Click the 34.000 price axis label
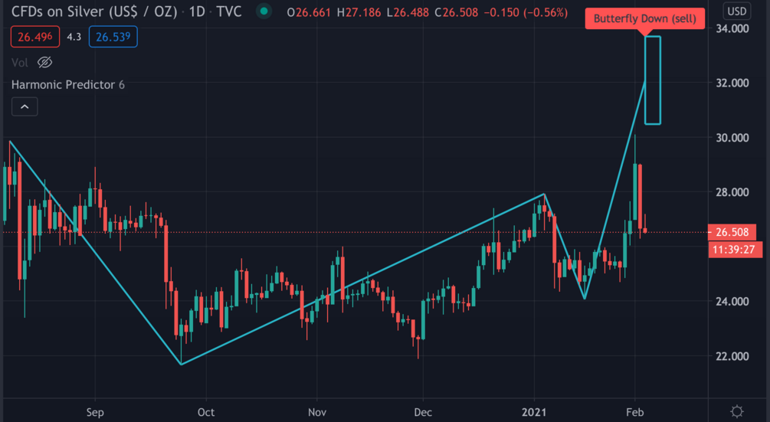The image size is (770, 422). (x=732, y=28)
